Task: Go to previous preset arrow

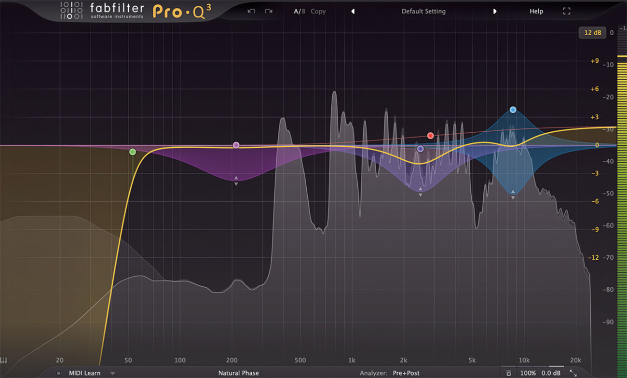Action: click(x=353, y=11)
